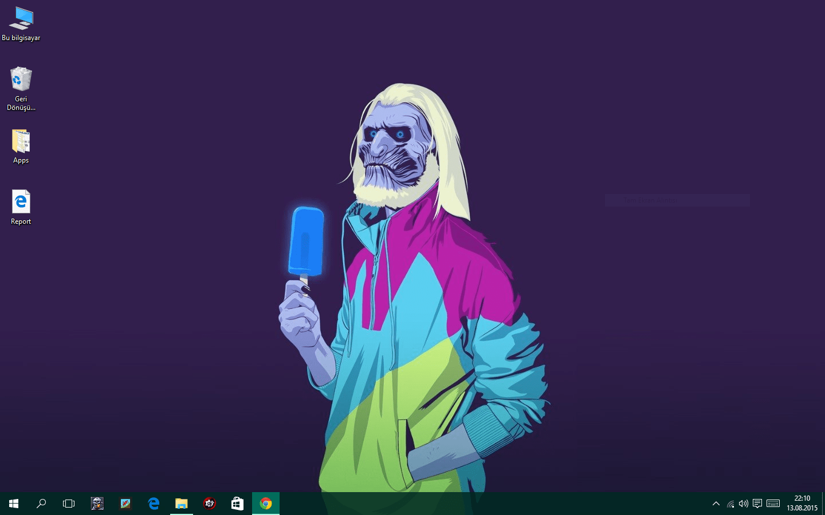
Task: Launch the red gear app on taskbar
Action: click(210, 504)
